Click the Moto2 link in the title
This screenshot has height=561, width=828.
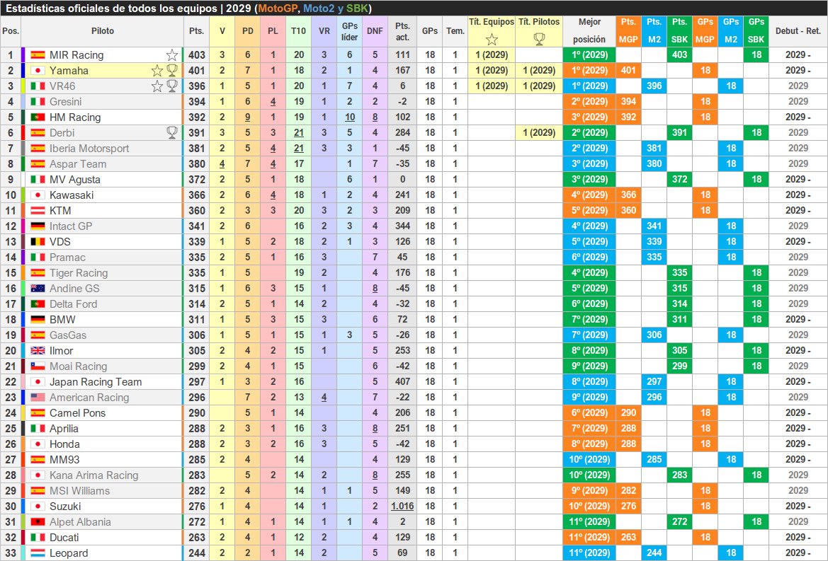coord(319,8)
